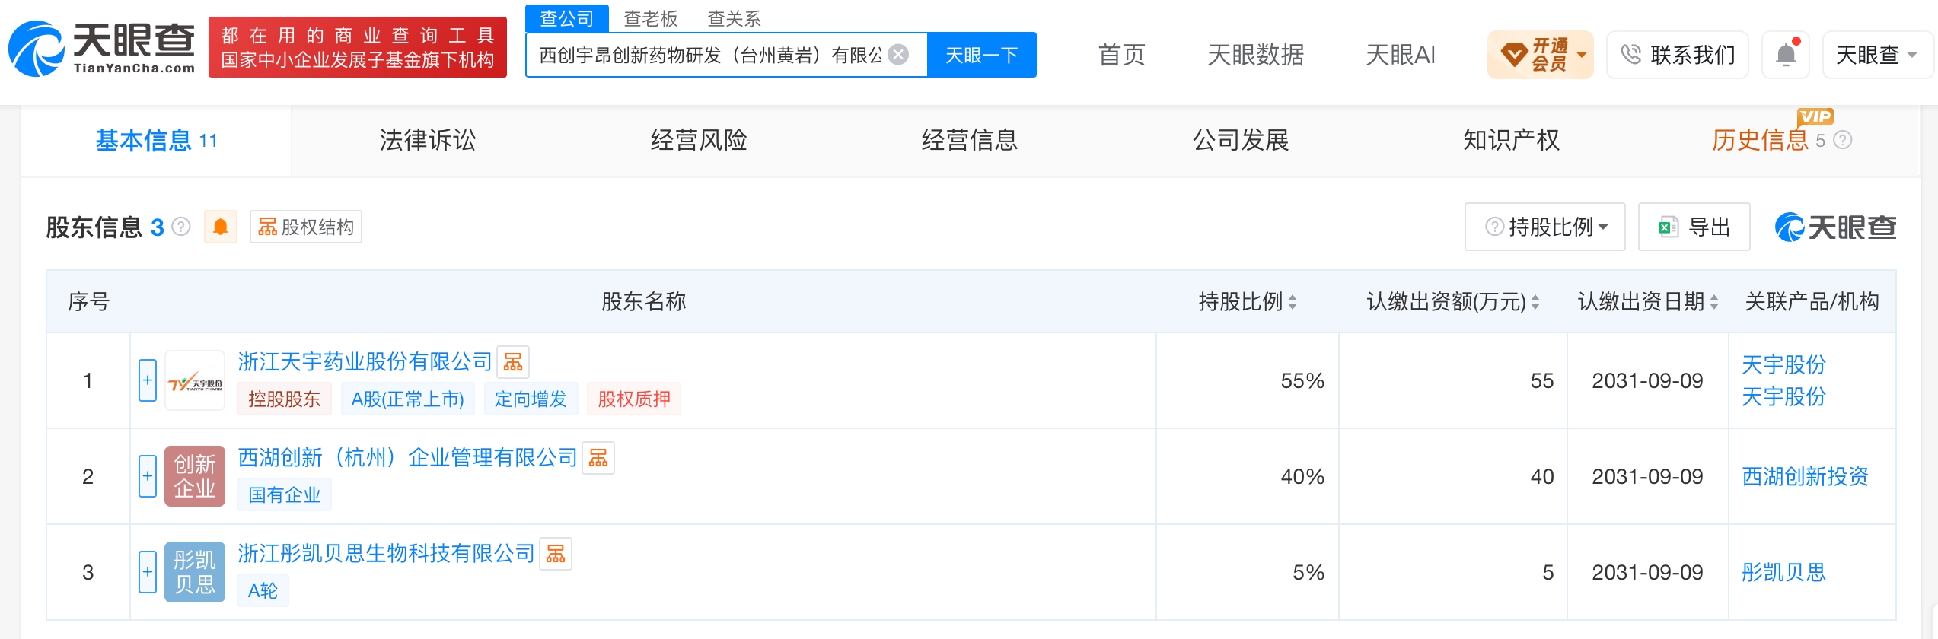
Task: Click the 股权质押 tag
Action: tap(635, 399)
